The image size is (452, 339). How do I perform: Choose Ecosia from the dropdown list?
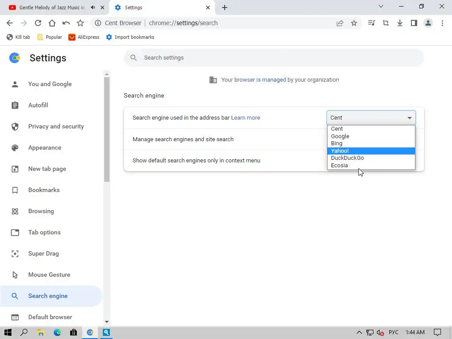(x=371, y=166)
